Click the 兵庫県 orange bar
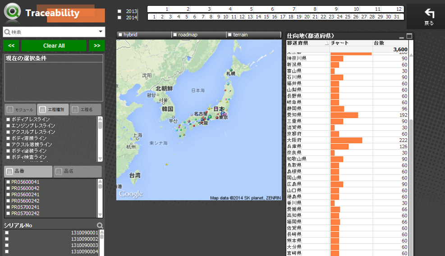The width and height of the screenshot is (445, 256). coord(339,146)
